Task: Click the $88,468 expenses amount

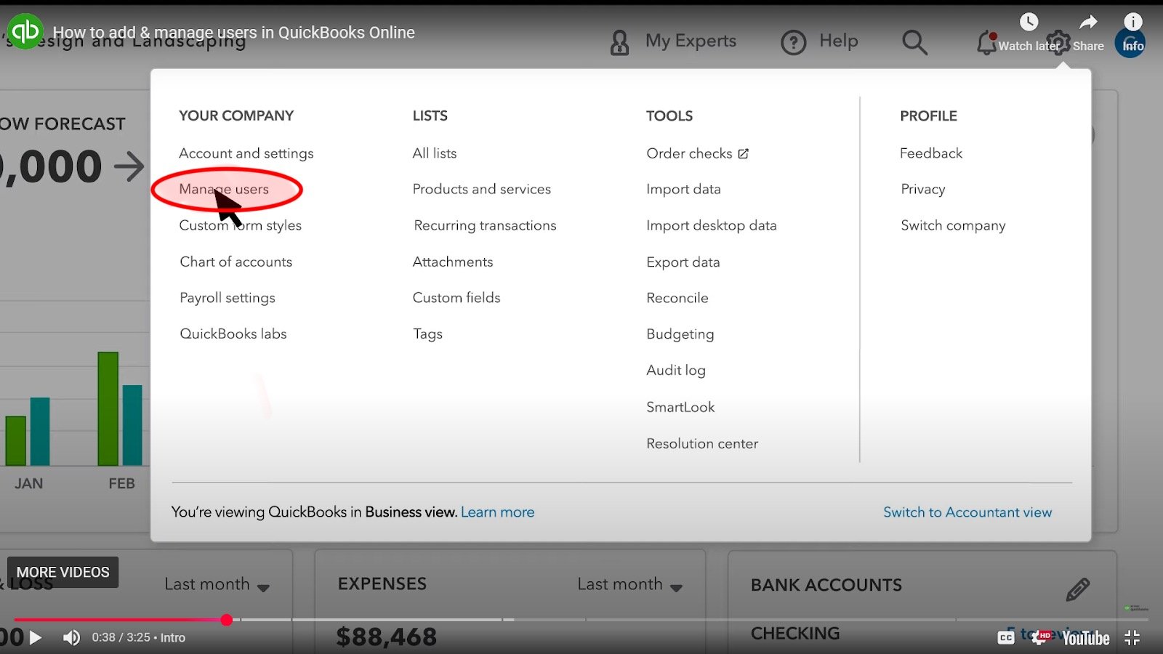Action: coord(387,637)
